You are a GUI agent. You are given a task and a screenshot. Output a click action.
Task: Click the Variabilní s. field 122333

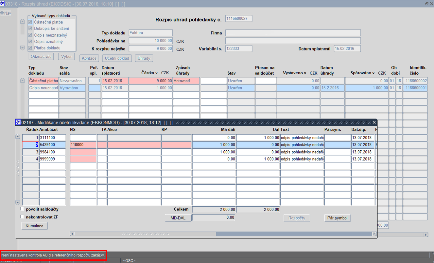pos(239,48)
